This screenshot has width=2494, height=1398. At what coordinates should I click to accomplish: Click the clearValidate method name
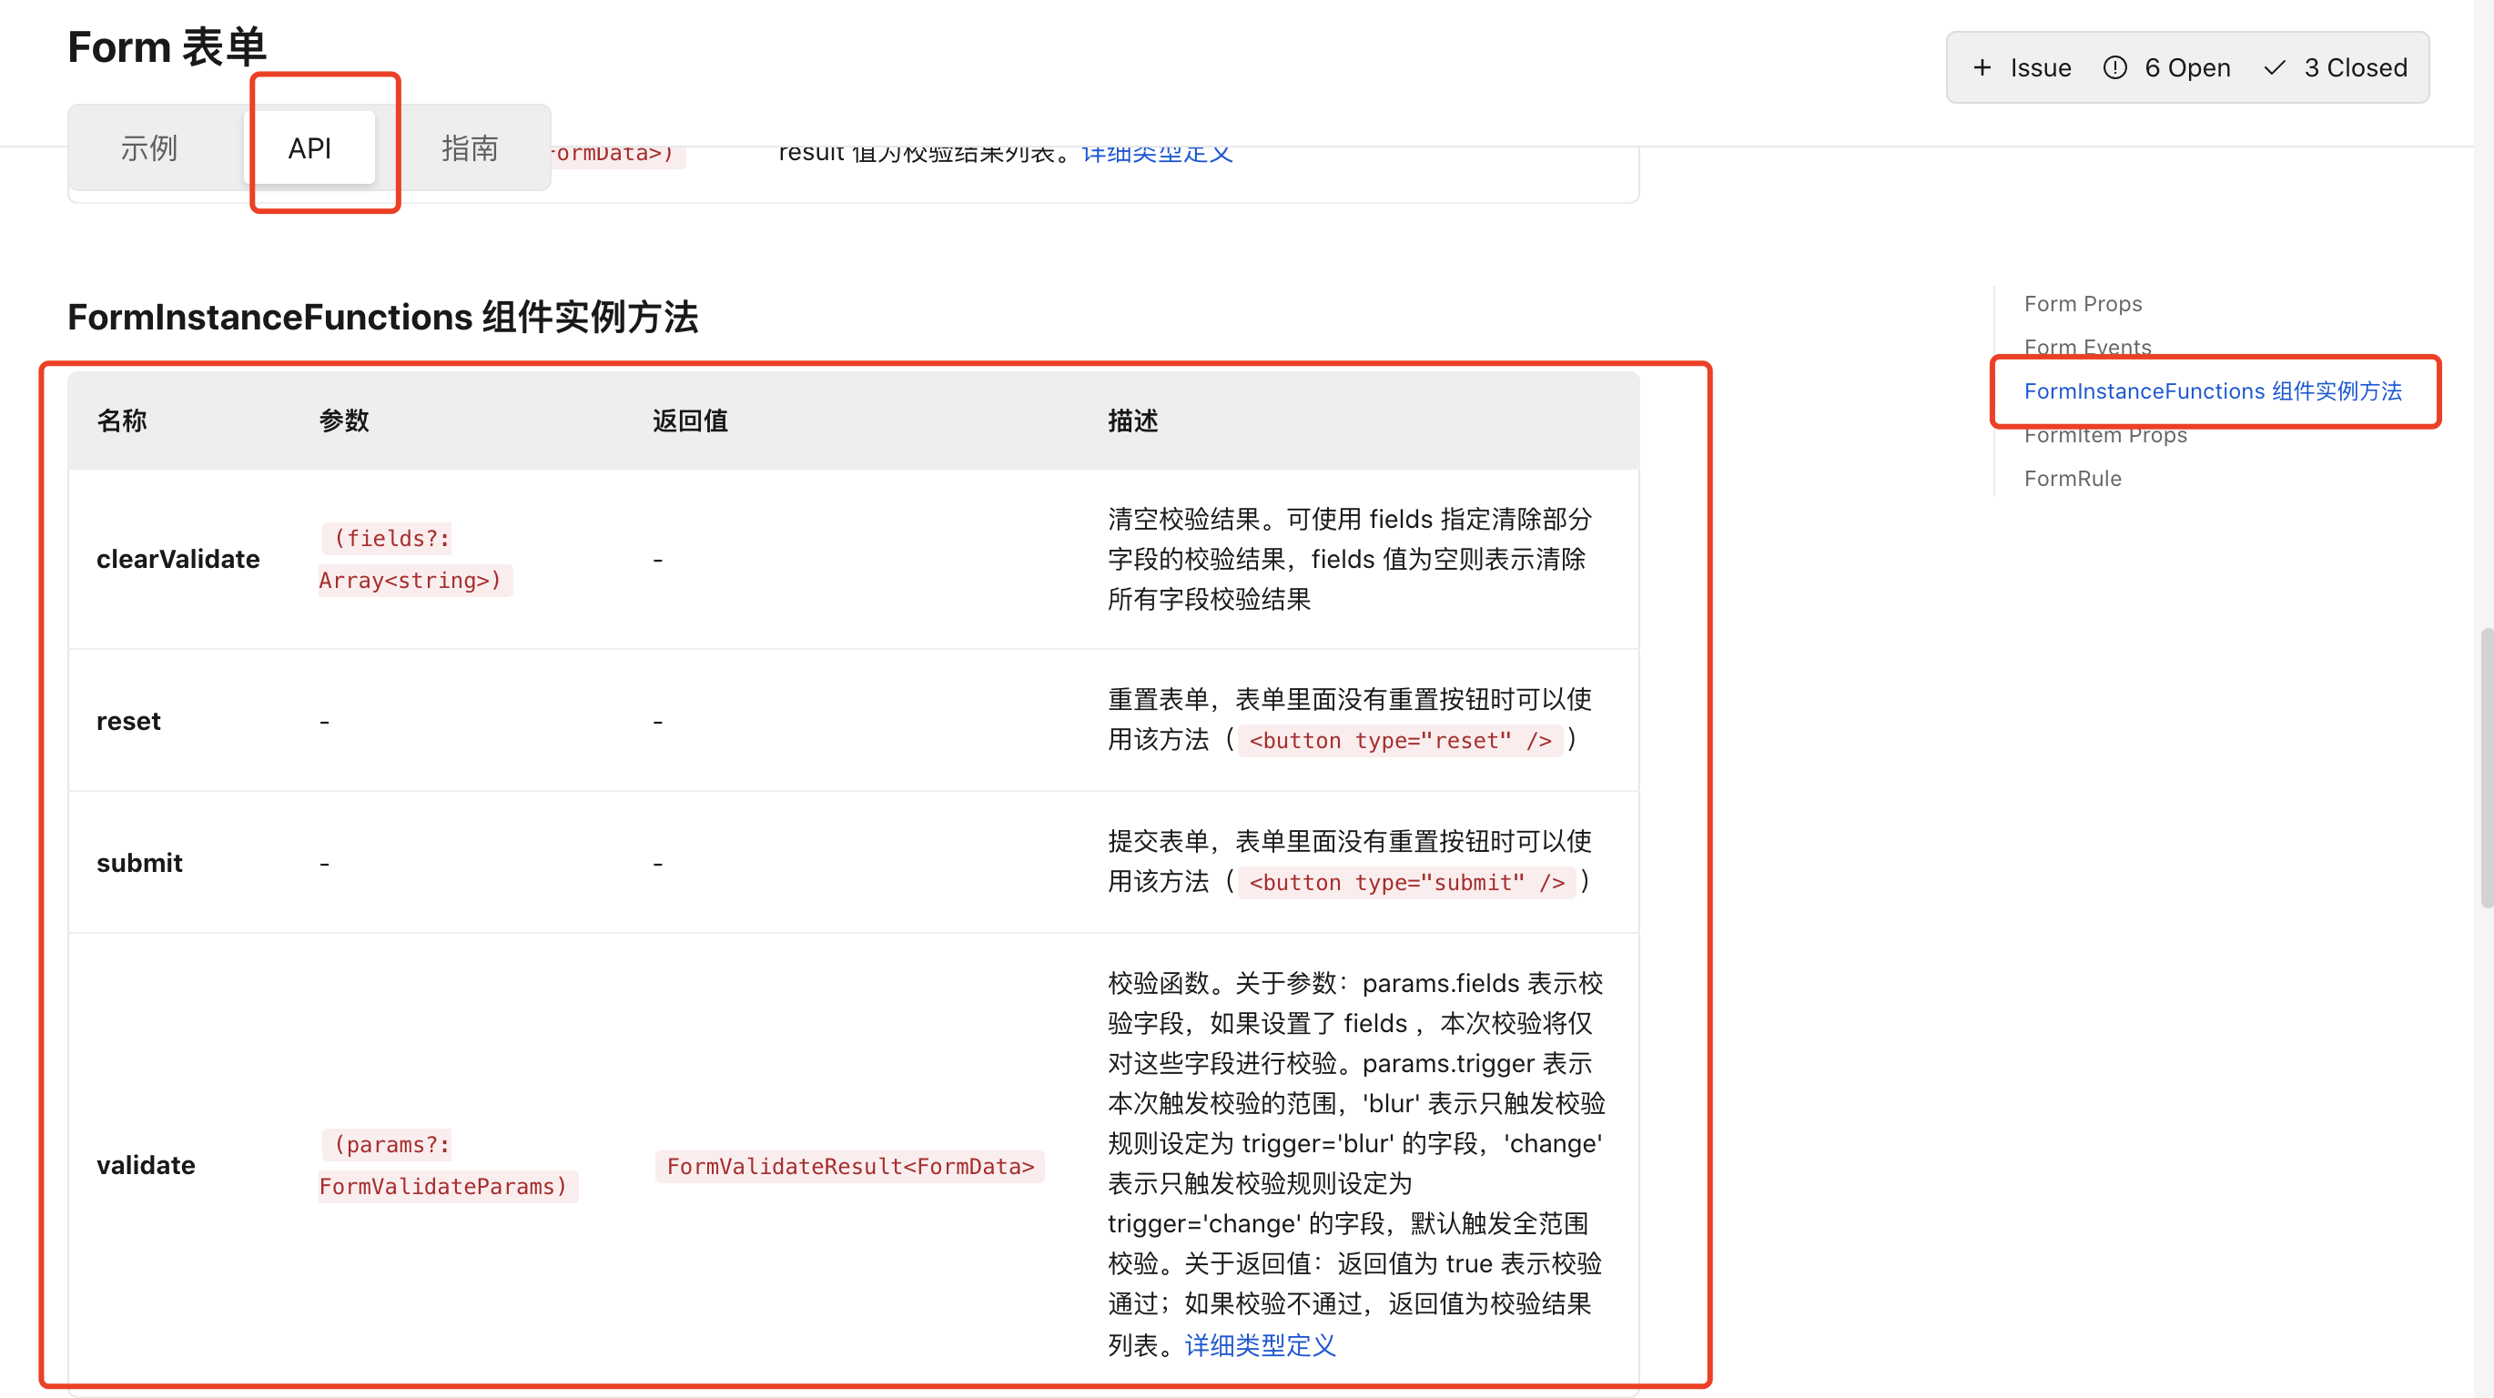coord(178,559)
